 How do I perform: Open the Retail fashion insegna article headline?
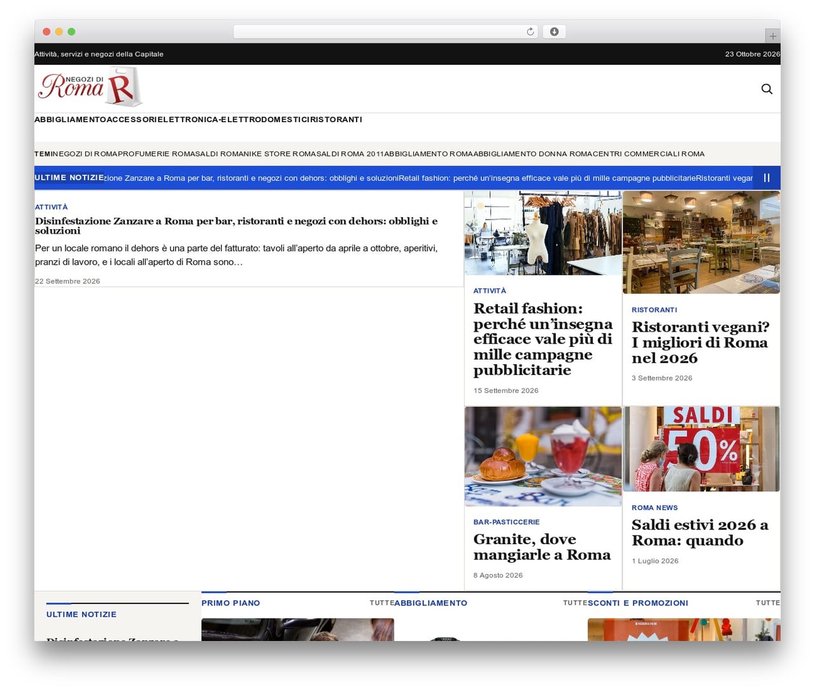(542, 339)
